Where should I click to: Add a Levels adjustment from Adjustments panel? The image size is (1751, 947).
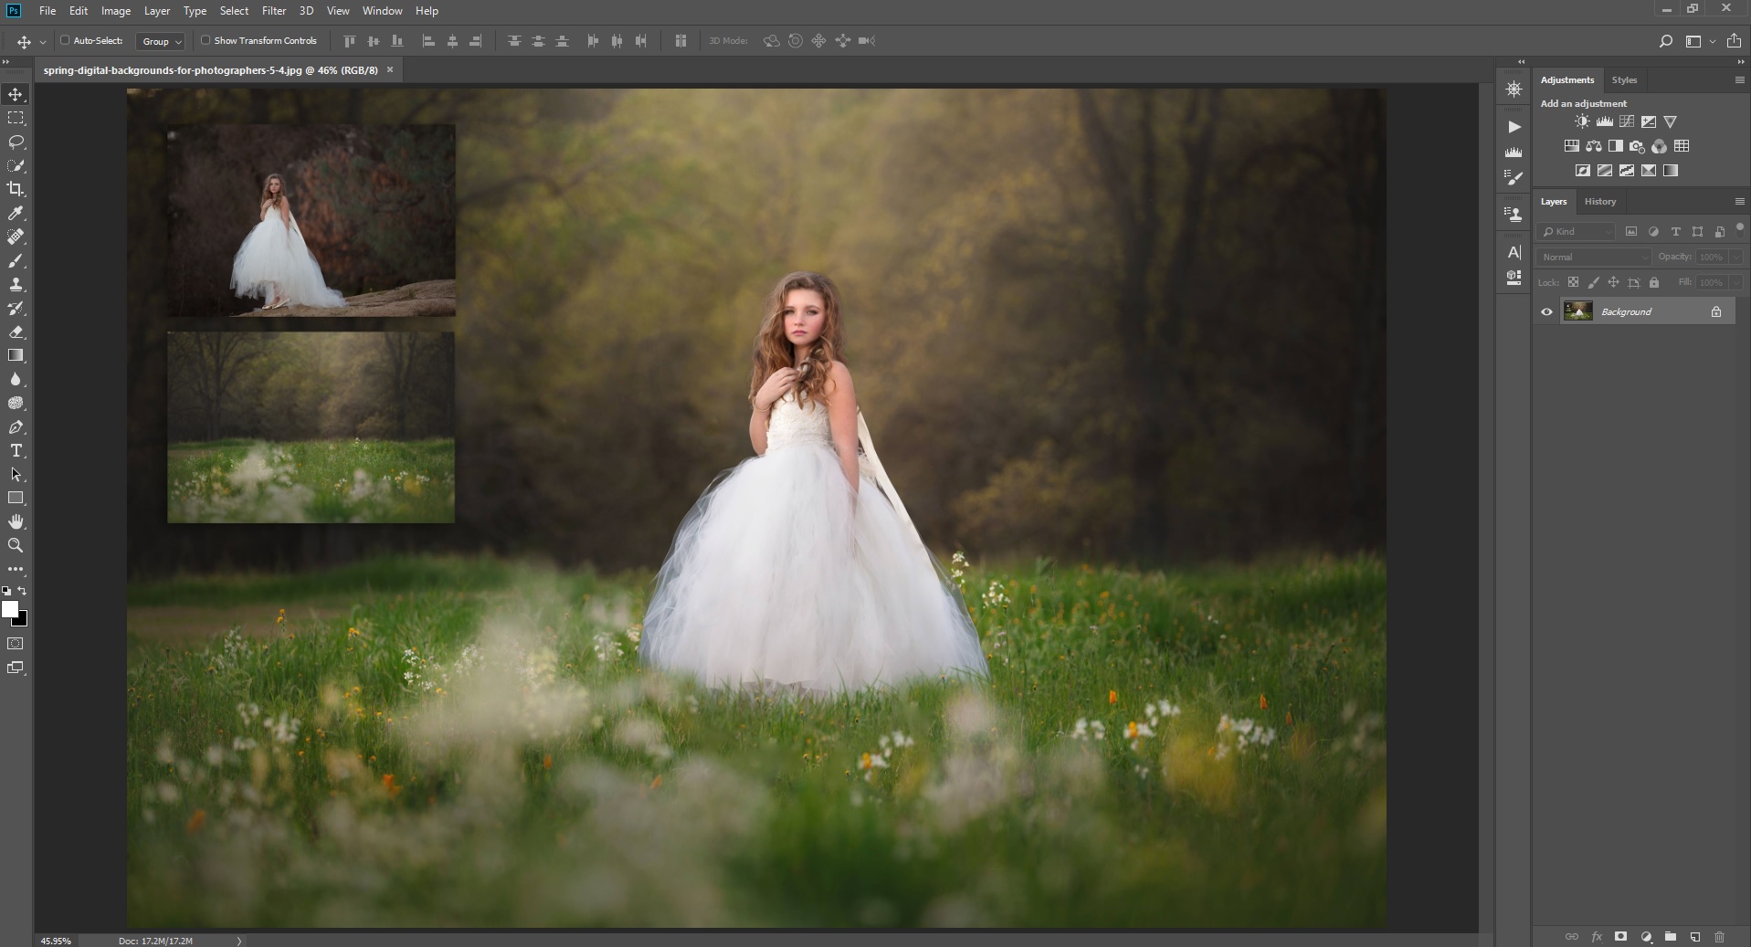click(1604, 121)
